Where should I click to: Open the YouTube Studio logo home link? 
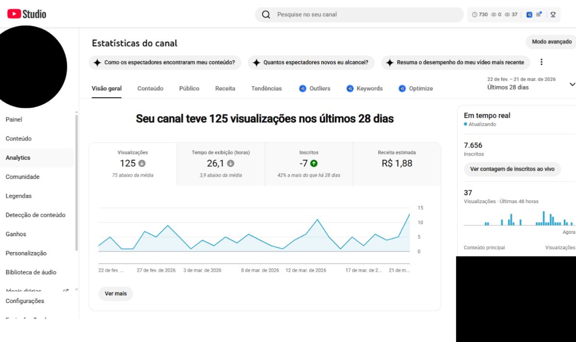click(x=27, y=14)
